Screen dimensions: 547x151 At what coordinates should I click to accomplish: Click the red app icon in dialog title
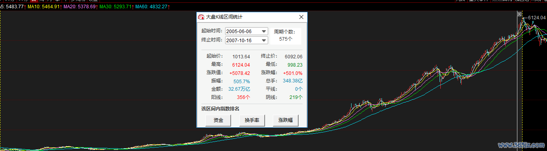click(x=201, y=17)
